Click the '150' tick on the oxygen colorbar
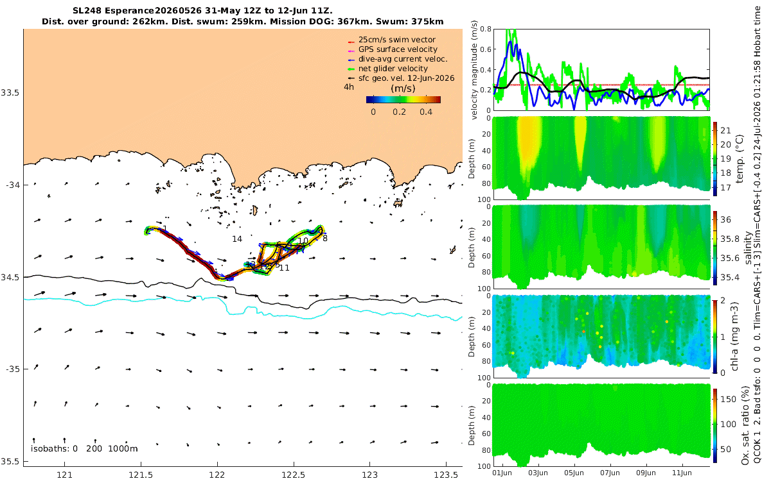This screenshot has height=481, width=771. 728,398
